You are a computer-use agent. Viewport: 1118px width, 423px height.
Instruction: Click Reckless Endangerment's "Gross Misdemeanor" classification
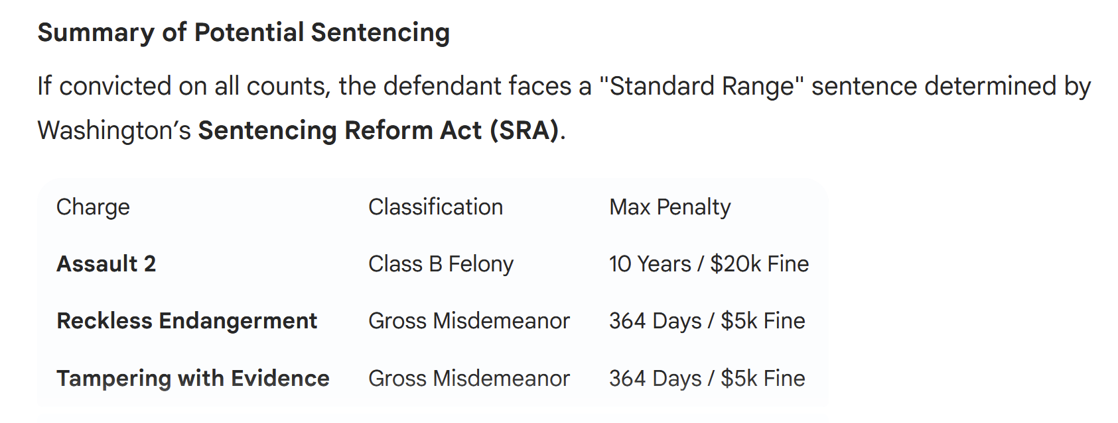pyautogui.click(x=468, y=321)
